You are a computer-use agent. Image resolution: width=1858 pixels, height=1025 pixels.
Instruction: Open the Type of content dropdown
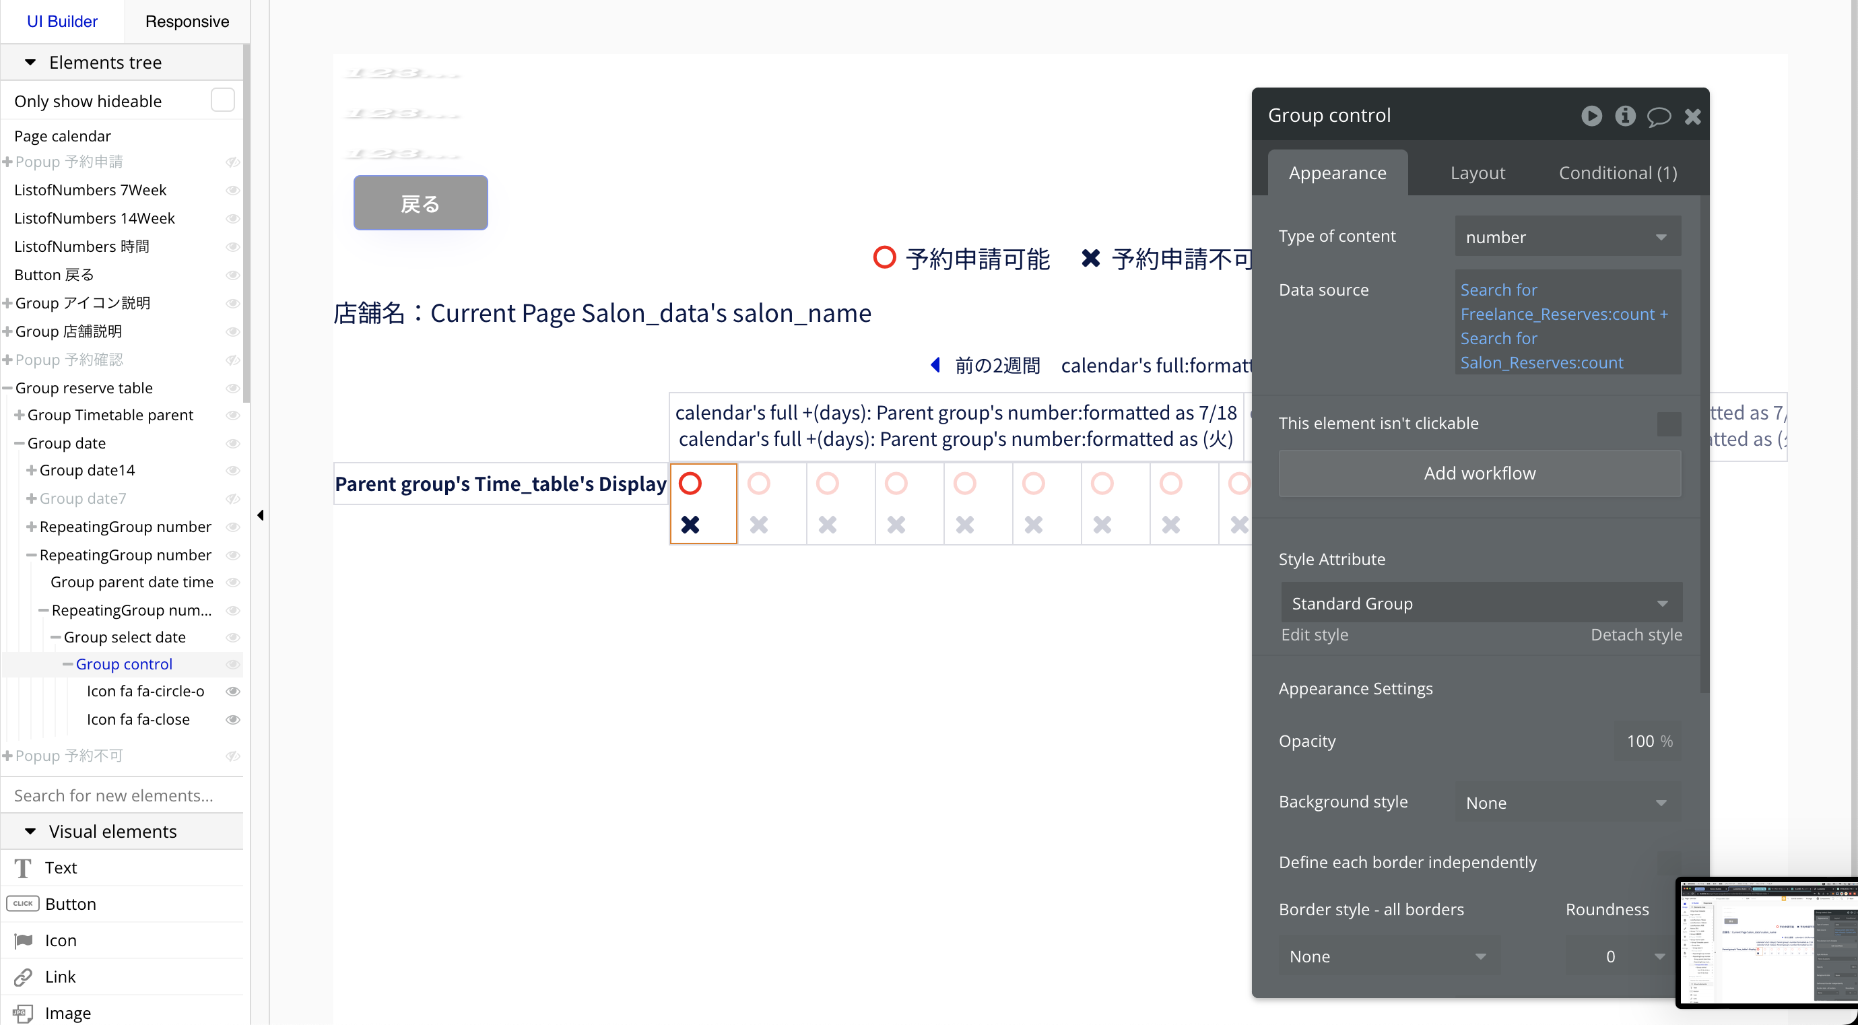[1566, 236]
